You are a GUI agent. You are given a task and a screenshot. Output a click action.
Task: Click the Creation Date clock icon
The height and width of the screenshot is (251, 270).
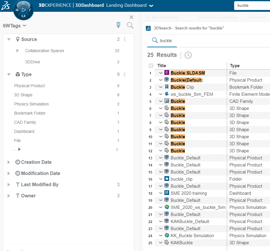click(x=18, y=162)
